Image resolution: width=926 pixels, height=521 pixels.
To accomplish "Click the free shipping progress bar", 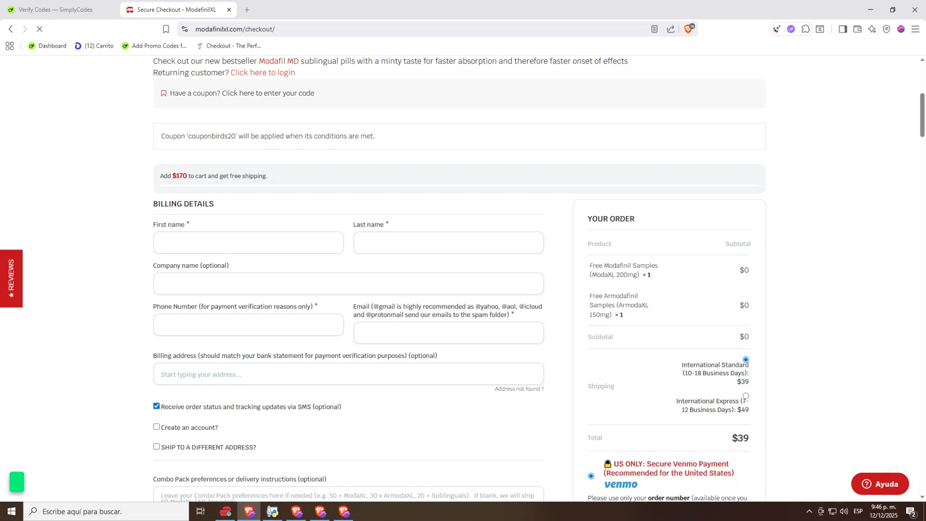I will (459, 185).
